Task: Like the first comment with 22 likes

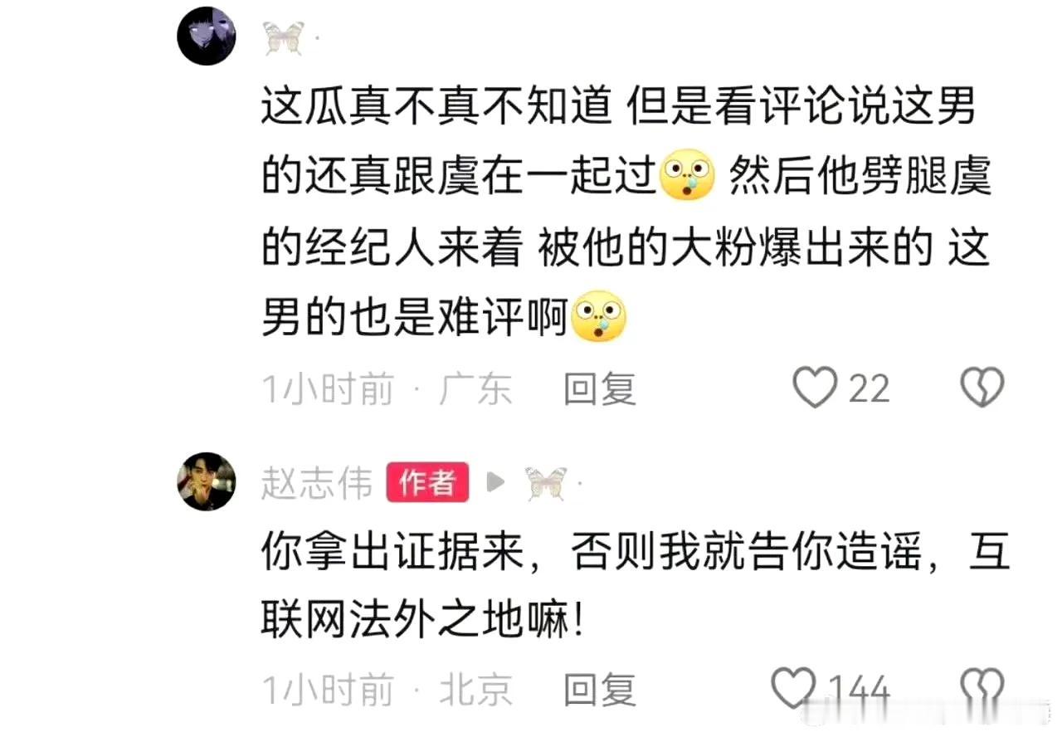Action: 815,388
